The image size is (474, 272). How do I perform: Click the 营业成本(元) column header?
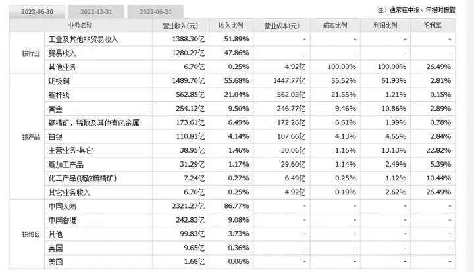pos(282,26)
